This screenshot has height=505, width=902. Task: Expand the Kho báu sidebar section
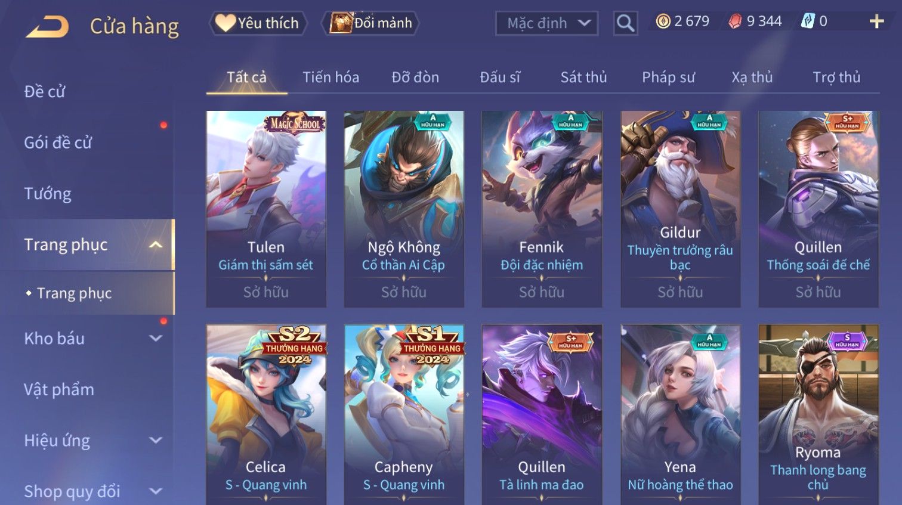pyautogui.click(x=156, y=338)
